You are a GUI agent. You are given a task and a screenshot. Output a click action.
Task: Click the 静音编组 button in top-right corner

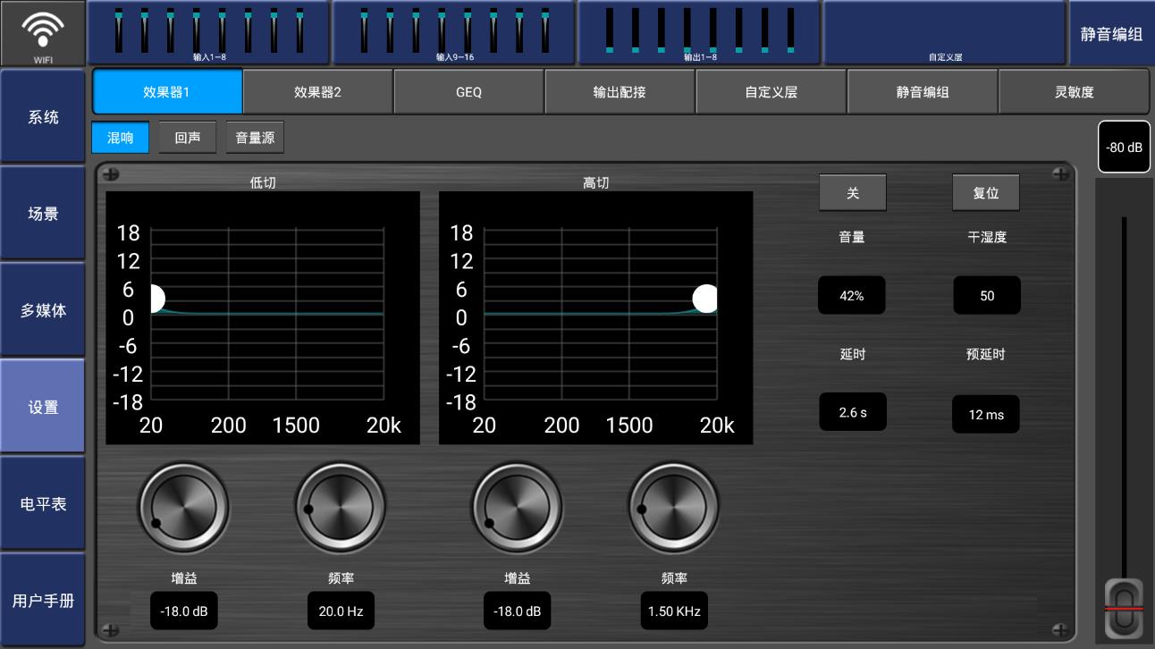[1111, 34]
